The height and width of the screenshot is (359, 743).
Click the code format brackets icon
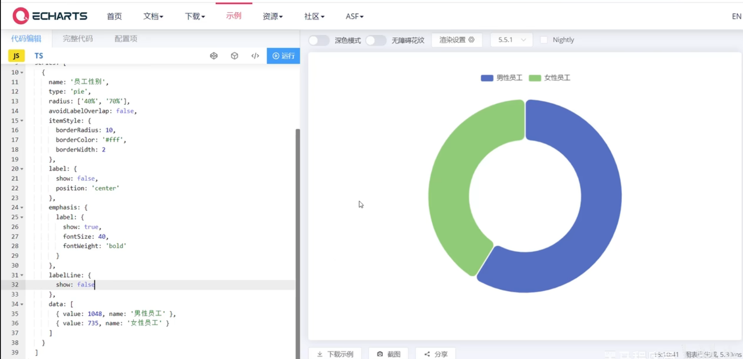(255, 56)
